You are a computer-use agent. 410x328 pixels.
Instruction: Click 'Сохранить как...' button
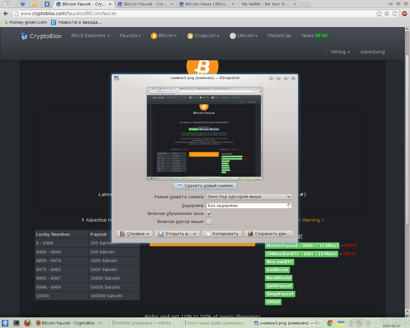(x=269, y=234)
